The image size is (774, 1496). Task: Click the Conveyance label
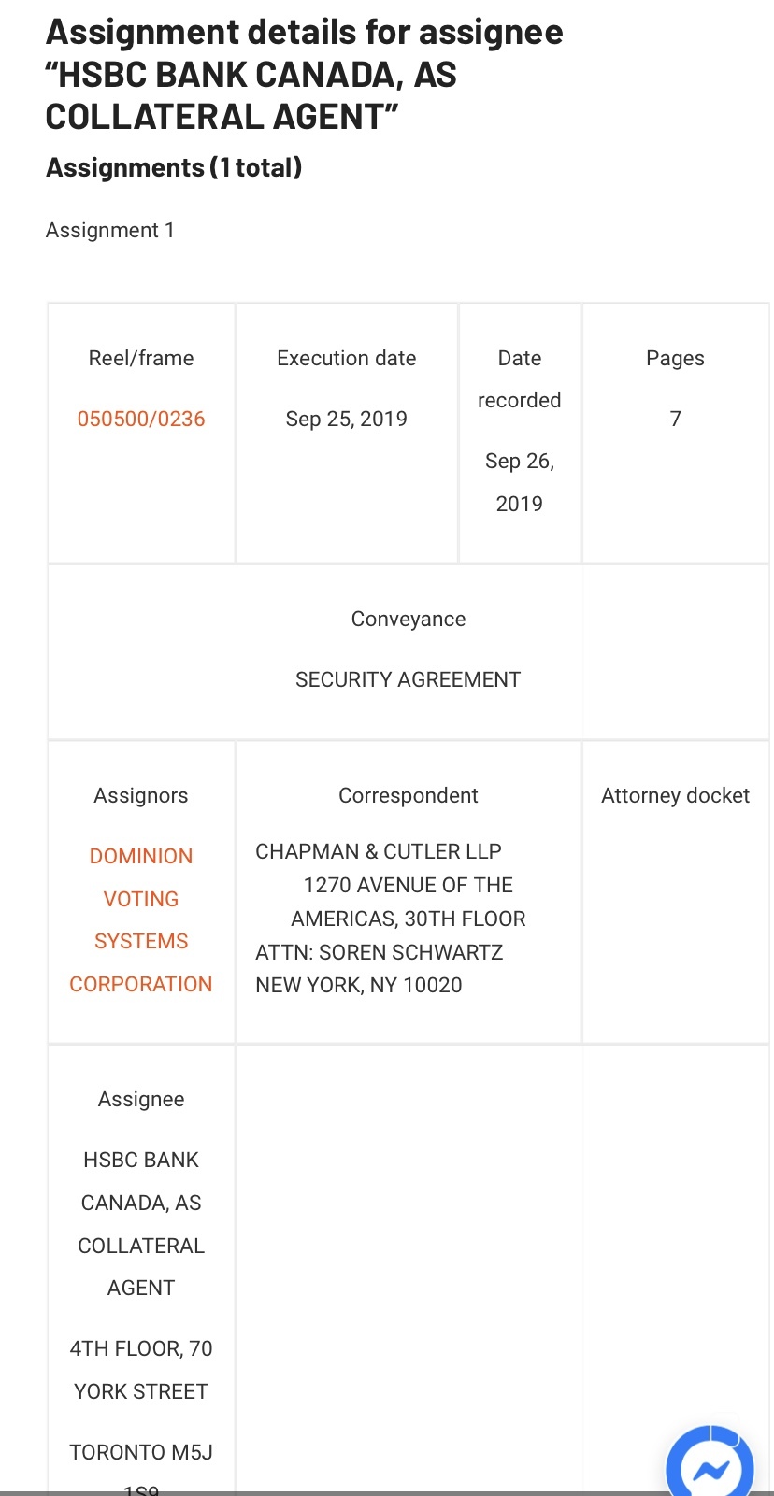point(408,620)
